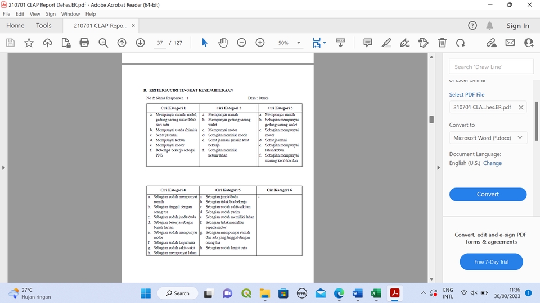Click the fit page width icon
This screenshot has height=303, width=540.
coord(317,43)
